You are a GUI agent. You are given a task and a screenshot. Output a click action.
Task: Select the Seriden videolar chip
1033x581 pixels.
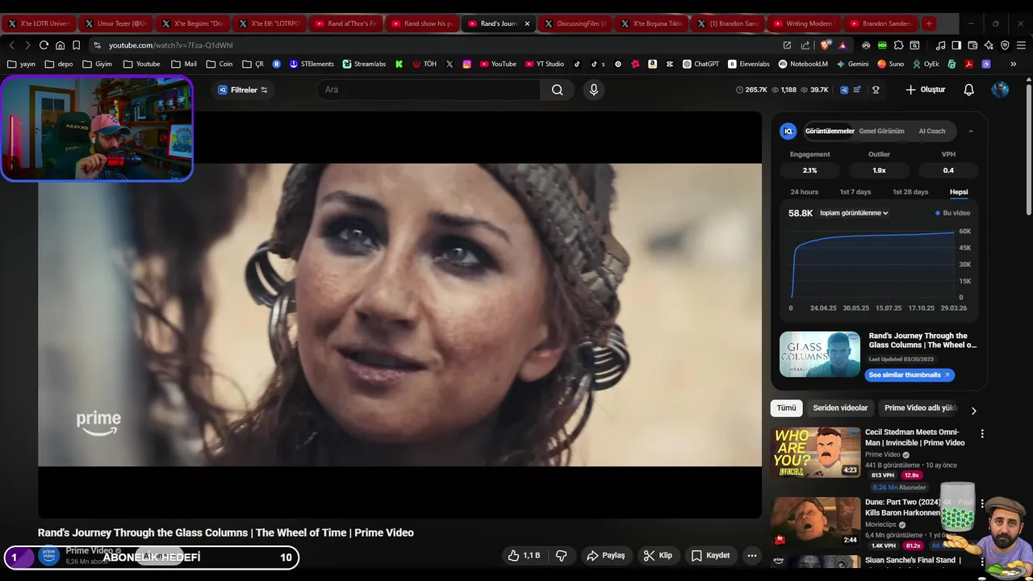click(x=840, y=408)
